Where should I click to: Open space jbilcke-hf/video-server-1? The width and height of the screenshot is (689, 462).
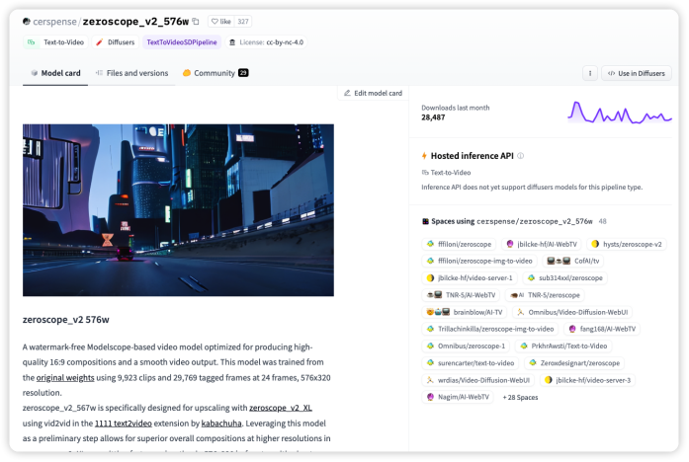470,277
